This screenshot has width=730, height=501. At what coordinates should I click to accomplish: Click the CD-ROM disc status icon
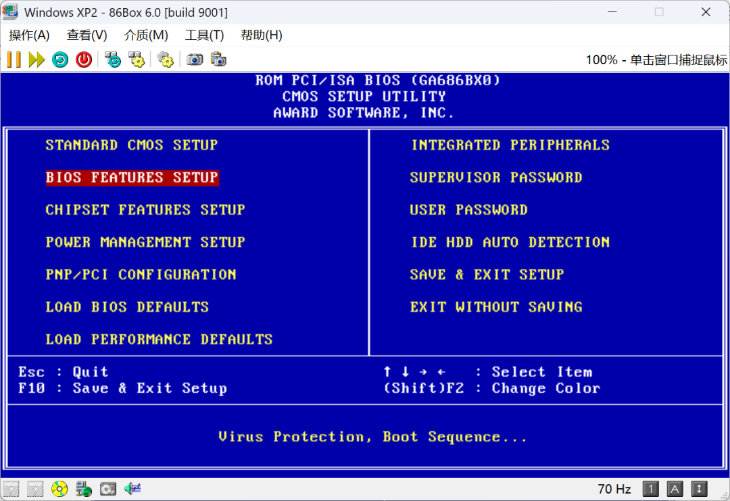coord(59,489)
